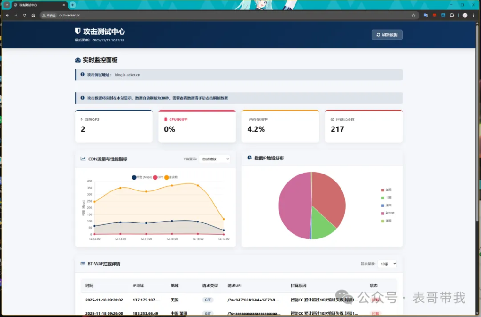Click the 美国 pie legend color swatch
The width and height of the screenshot is (481, 317).
point(383,190)
